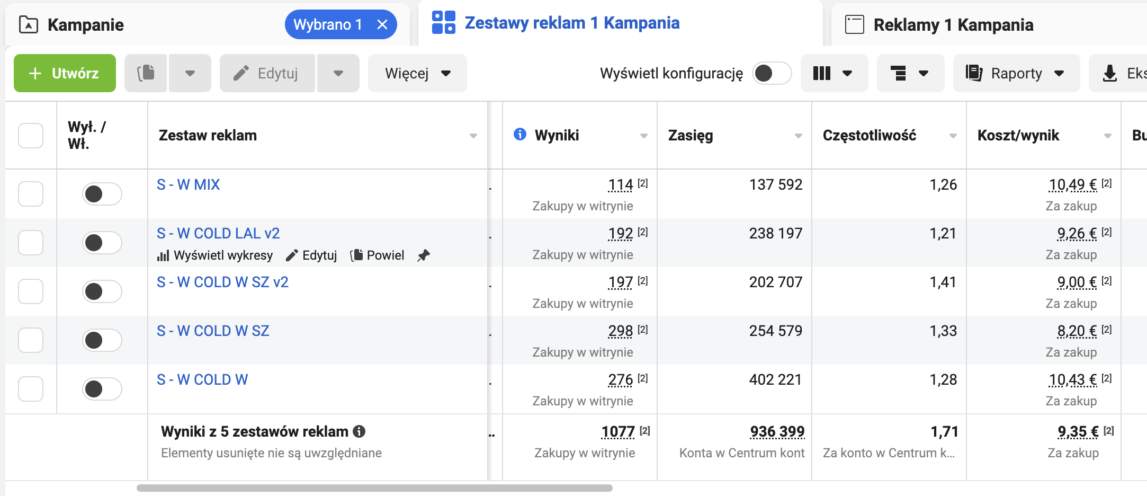1147x496 pixels.
Task: Switch to Reklamy 1 Kampania tab
Action: click(953, 25)
